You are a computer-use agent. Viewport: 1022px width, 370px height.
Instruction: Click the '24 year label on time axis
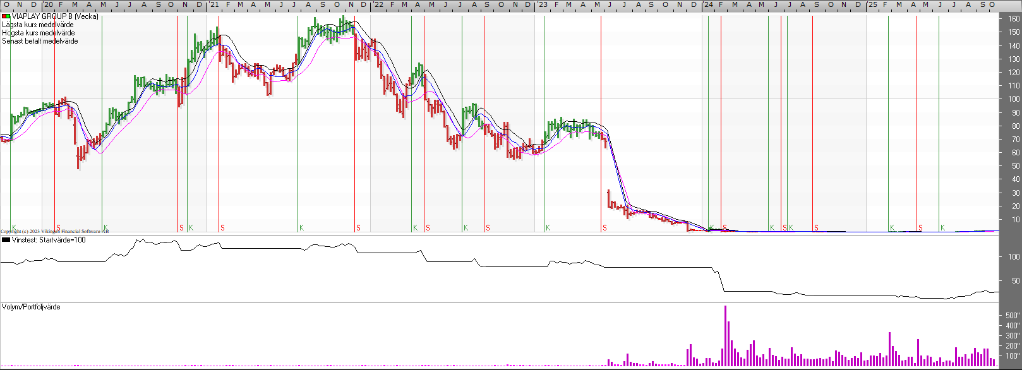point(708,4)
